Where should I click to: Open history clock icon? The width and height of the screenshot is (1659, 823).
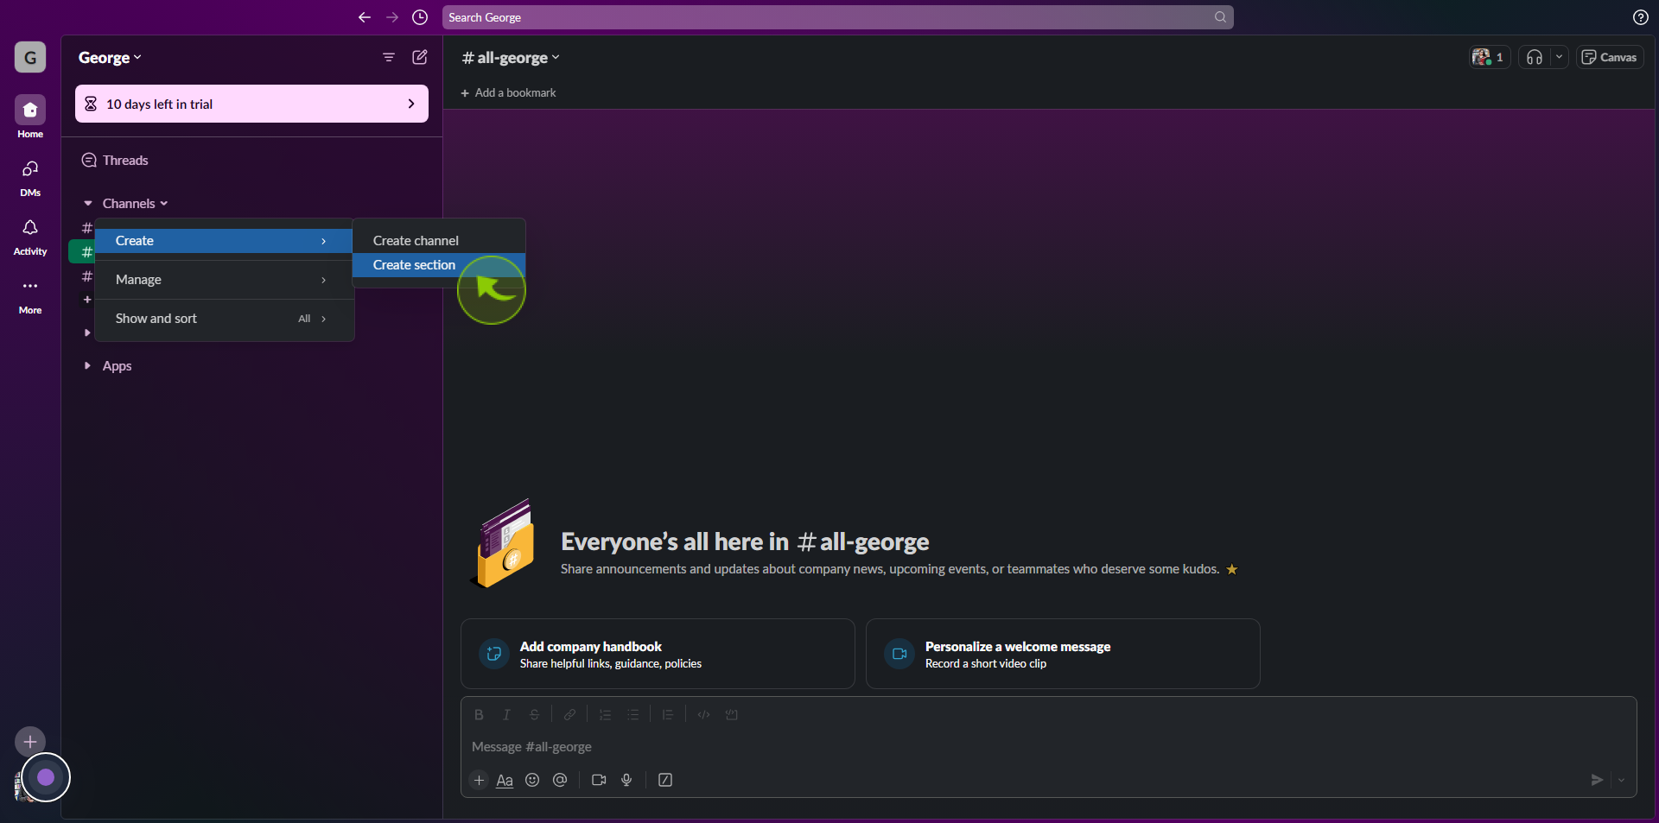pyautogui.click(x=420, y=17)
